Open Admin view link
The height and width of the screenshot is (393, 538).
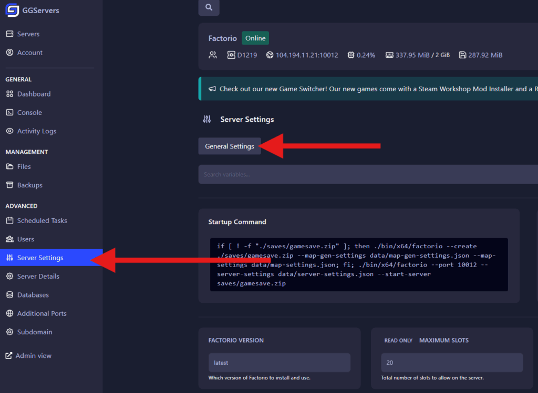pyautogui.click(x=33, y=356)
